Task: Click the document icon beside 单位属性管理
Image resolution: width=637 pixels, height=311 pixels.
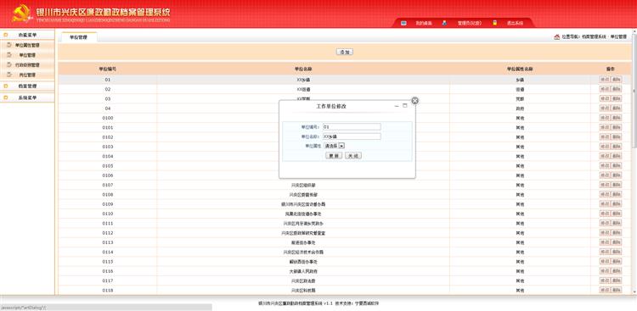Action: 9,45
